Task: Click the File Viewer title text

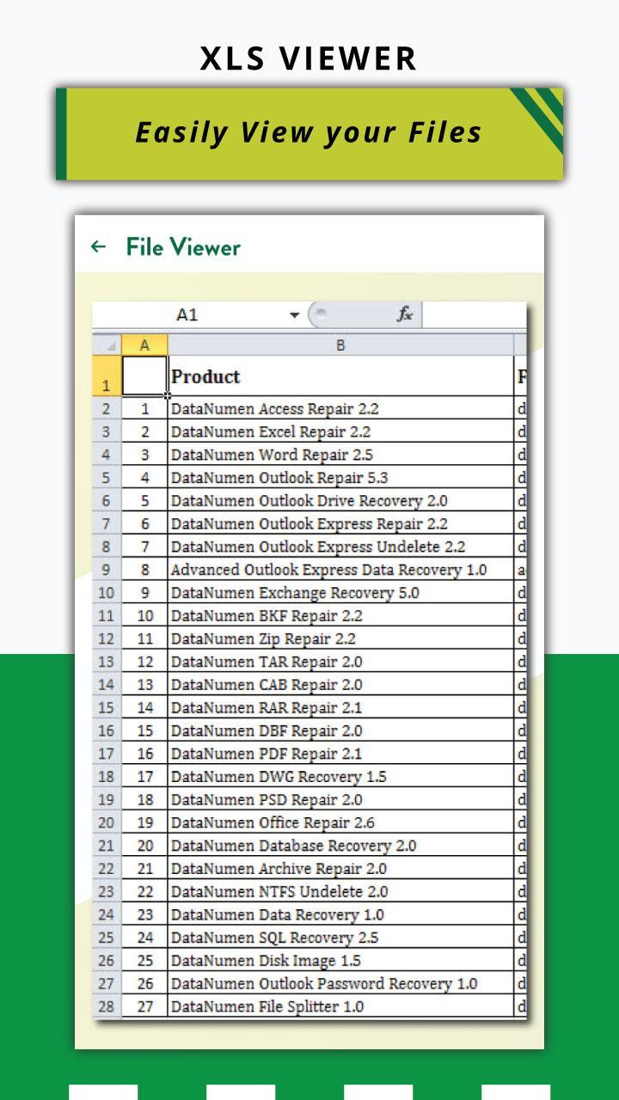Action: 183,247
